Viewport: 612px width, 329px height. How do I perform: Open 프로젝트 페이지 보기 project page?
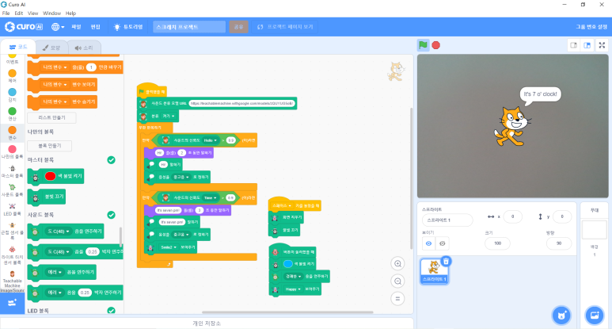pyautogui.click(x=285, y=27)
